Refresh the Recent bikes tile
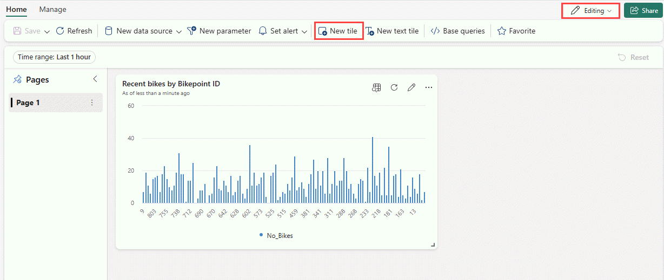Image resolution: width=664 pixels, height=280 pixels. click(394, 87)
